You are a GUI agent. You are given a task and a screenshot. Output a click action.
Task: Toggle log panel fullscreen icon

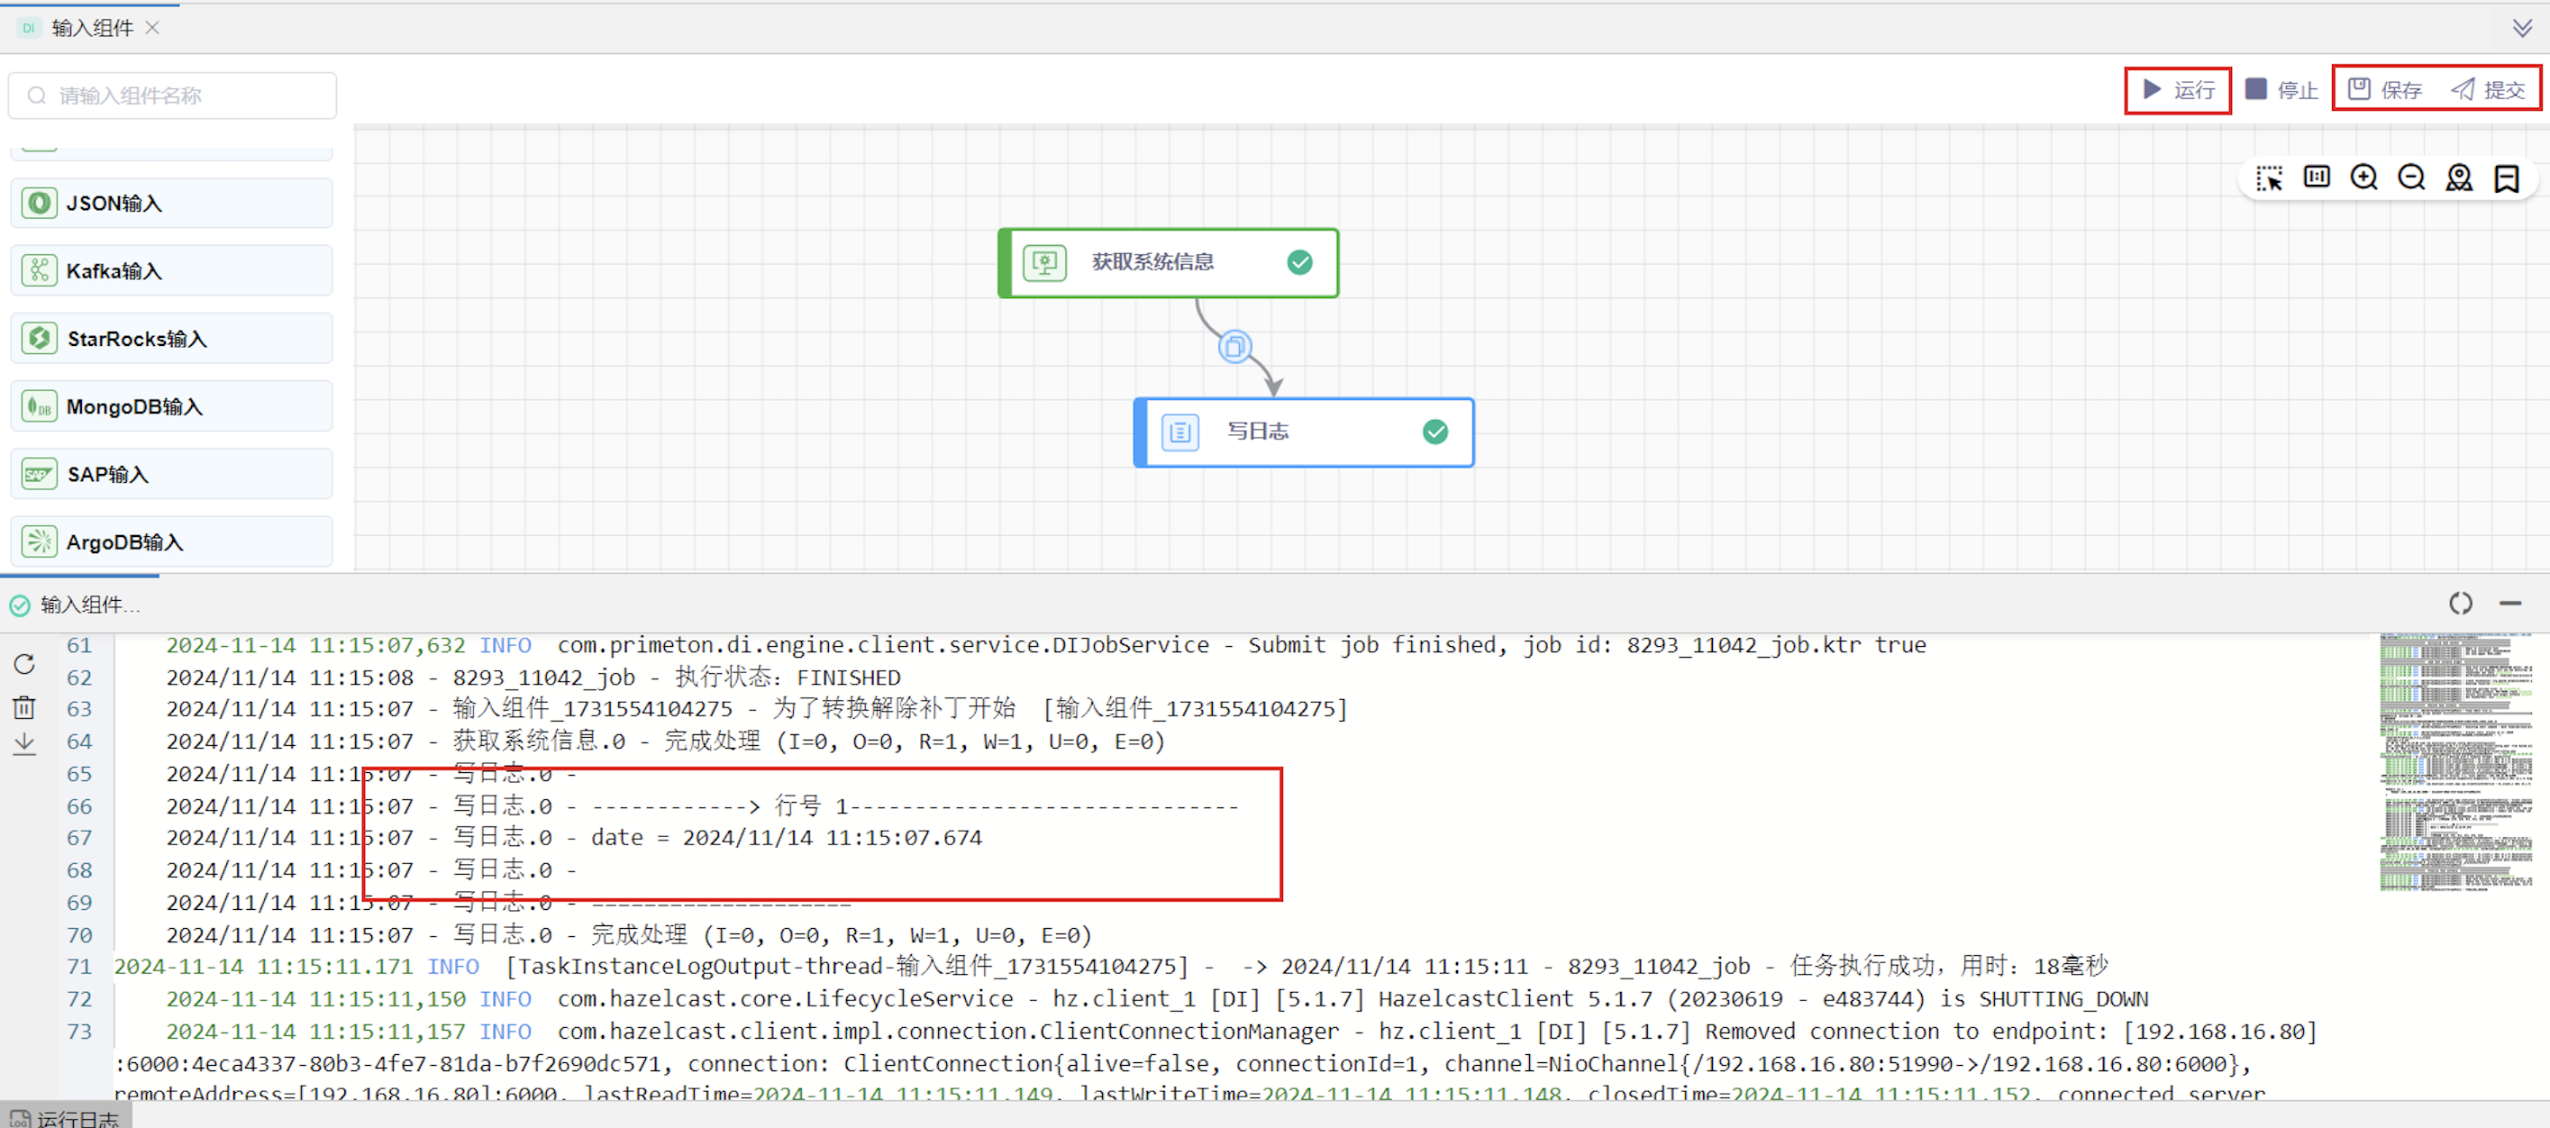pos(2460,604)
